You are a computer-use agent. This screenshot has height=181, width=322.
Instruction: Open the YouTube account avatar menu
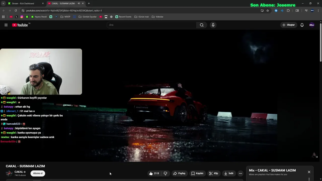[x=312, y=25]
